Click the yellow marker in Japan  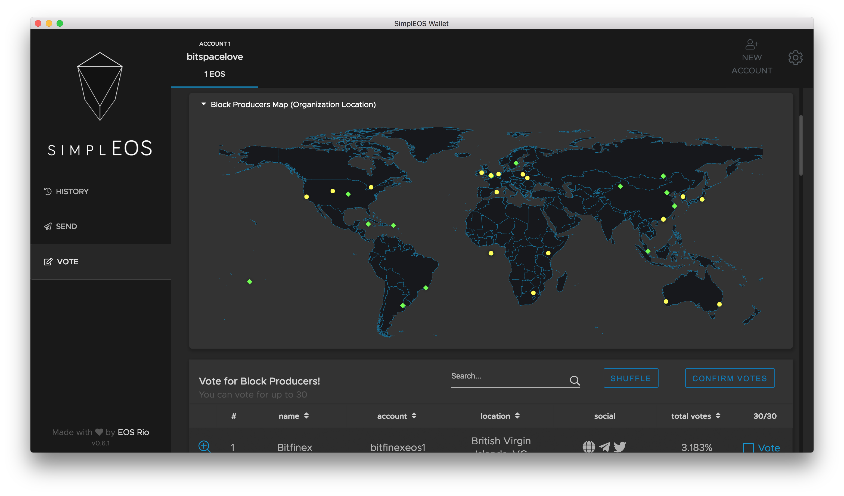tap(702, 200)
